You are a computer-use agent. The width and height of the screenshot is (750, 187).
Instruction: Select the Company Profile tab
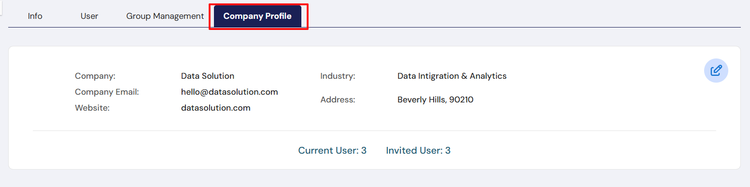(257, 16)
